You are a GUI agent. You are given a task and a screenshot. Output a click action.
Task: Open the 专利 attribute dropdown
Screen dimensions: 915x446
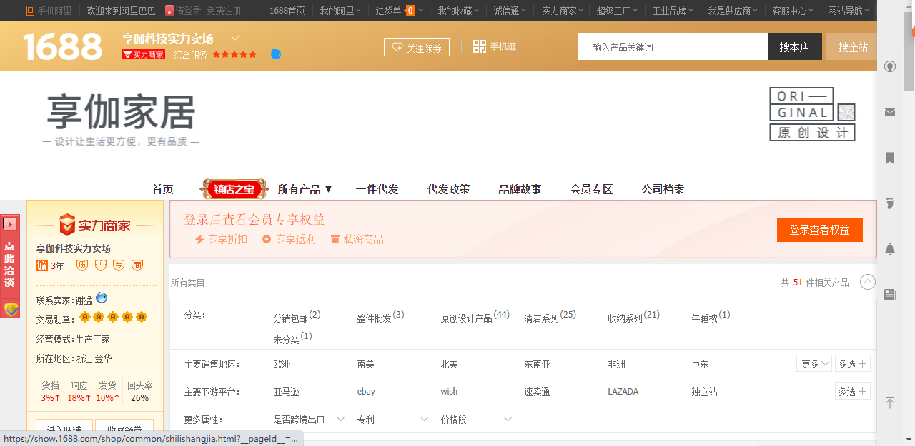point(392,420)
